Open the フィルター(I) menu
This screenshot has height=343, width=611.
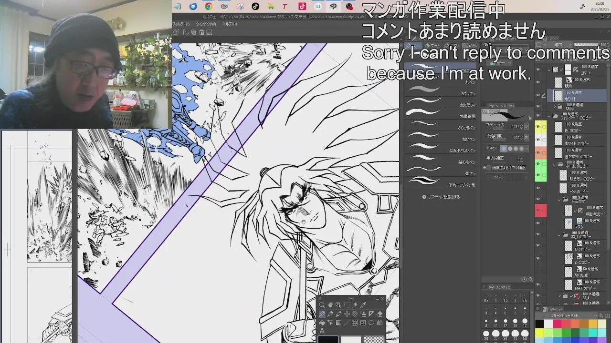click(181, 24)
